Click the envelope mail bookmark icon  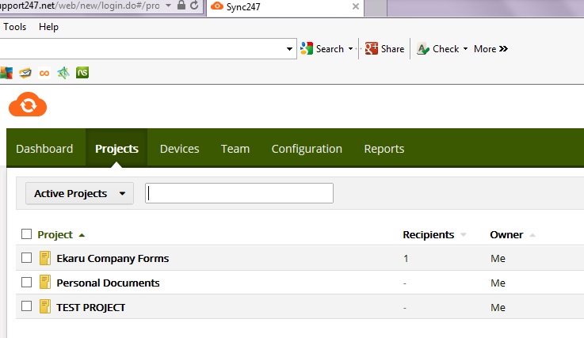25,73
